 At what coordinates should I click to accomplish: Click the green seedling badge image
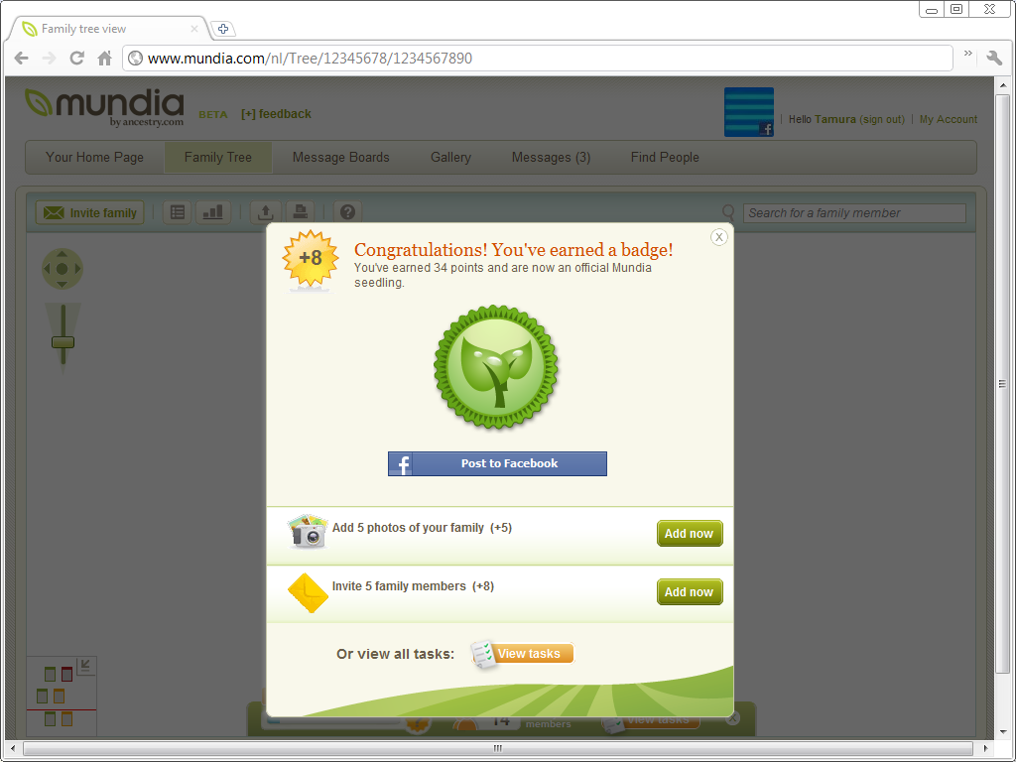pyautogui.click(x=496, y=367)
